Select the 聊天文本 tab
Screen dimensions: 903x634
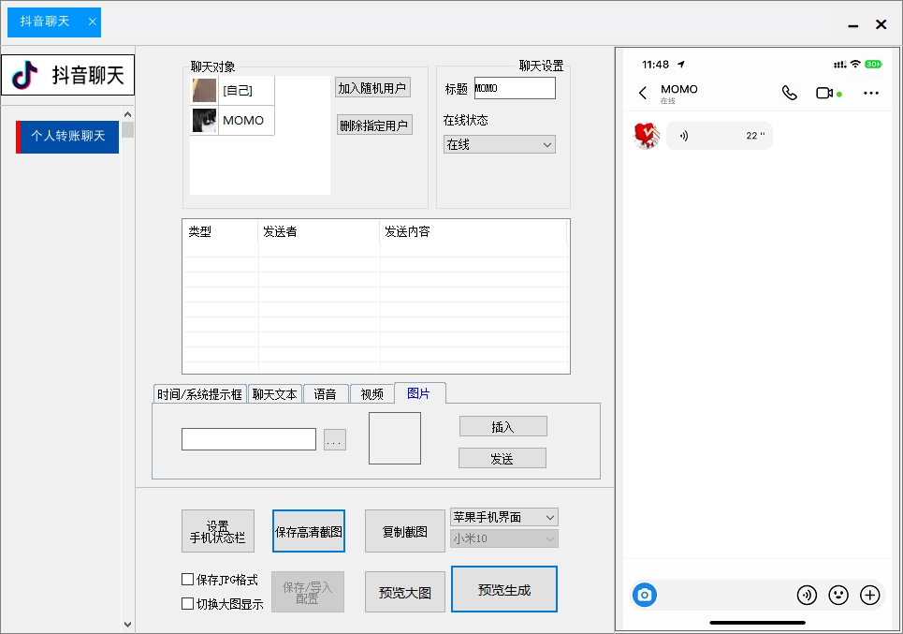(274, 393)
